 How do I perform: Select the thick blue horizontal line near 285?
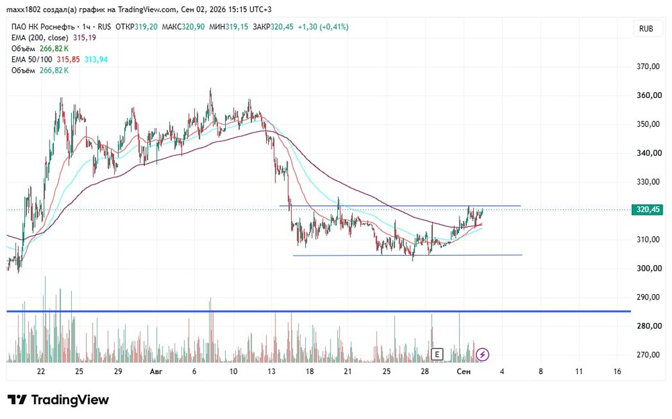pyautogui.click(x=319, y=312)
